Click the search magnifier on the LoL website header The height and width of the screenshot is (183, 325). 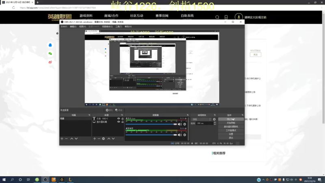[x=217, y=17]
